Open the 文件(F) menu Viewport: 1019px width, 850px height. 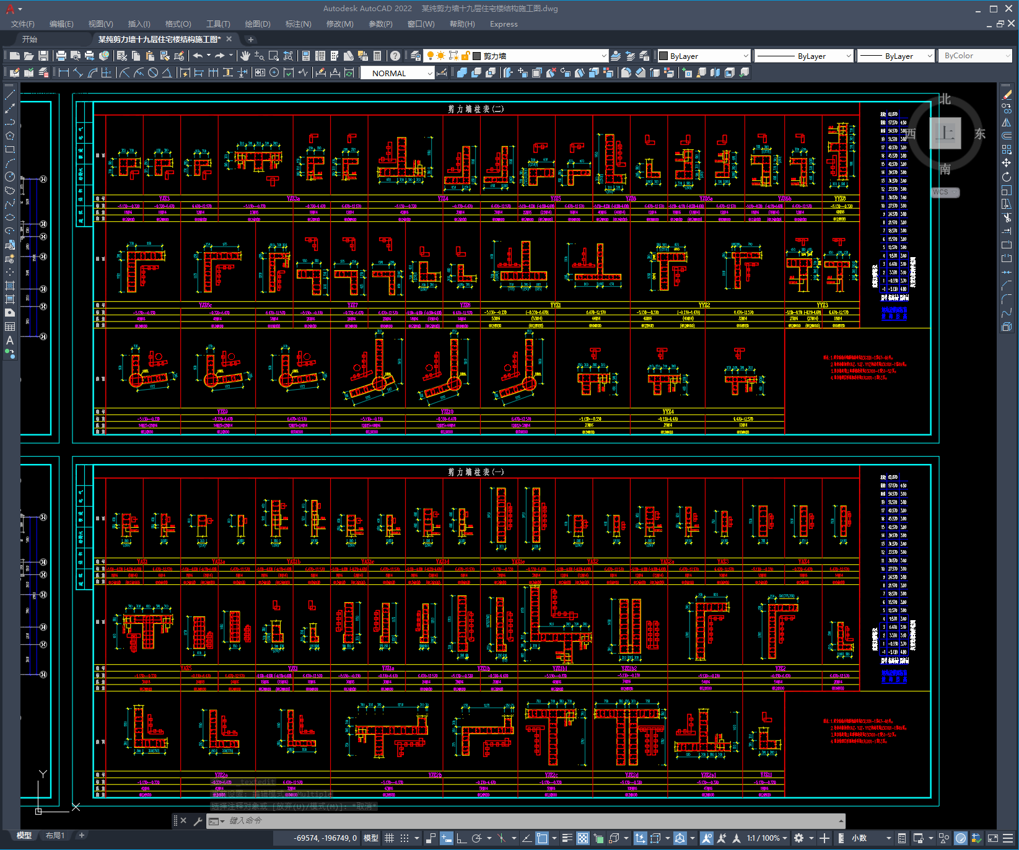(x=23, y=24)
